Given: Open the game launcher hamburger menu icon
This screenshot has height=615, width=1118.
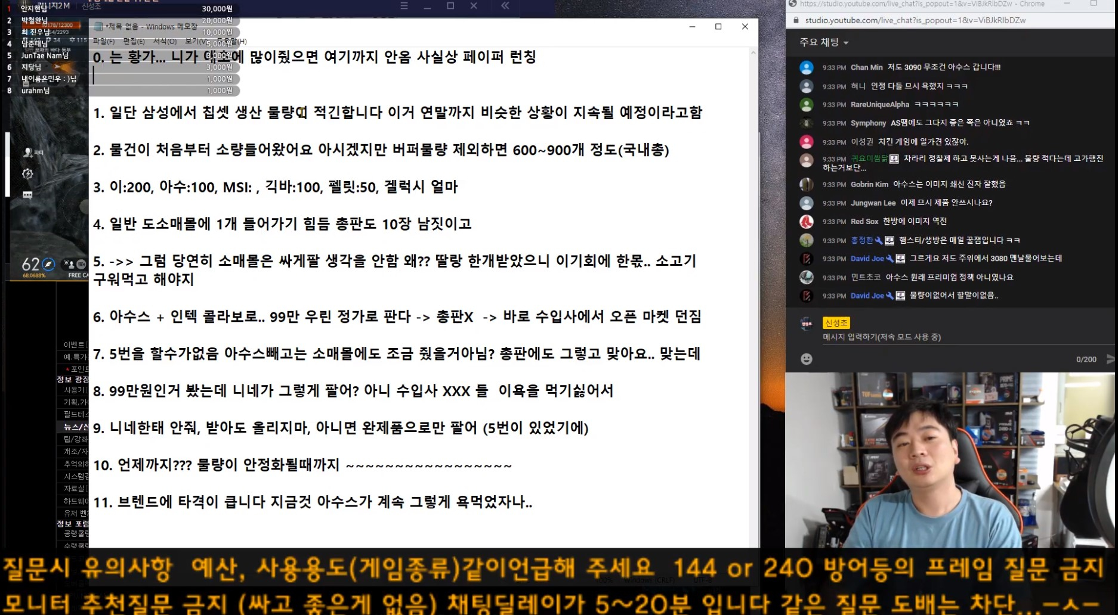Looking at the screenshot, I should (x=404, y=5).
